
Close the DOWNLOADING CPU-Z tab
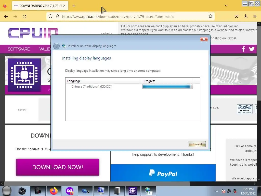click(x=64, y=6)
